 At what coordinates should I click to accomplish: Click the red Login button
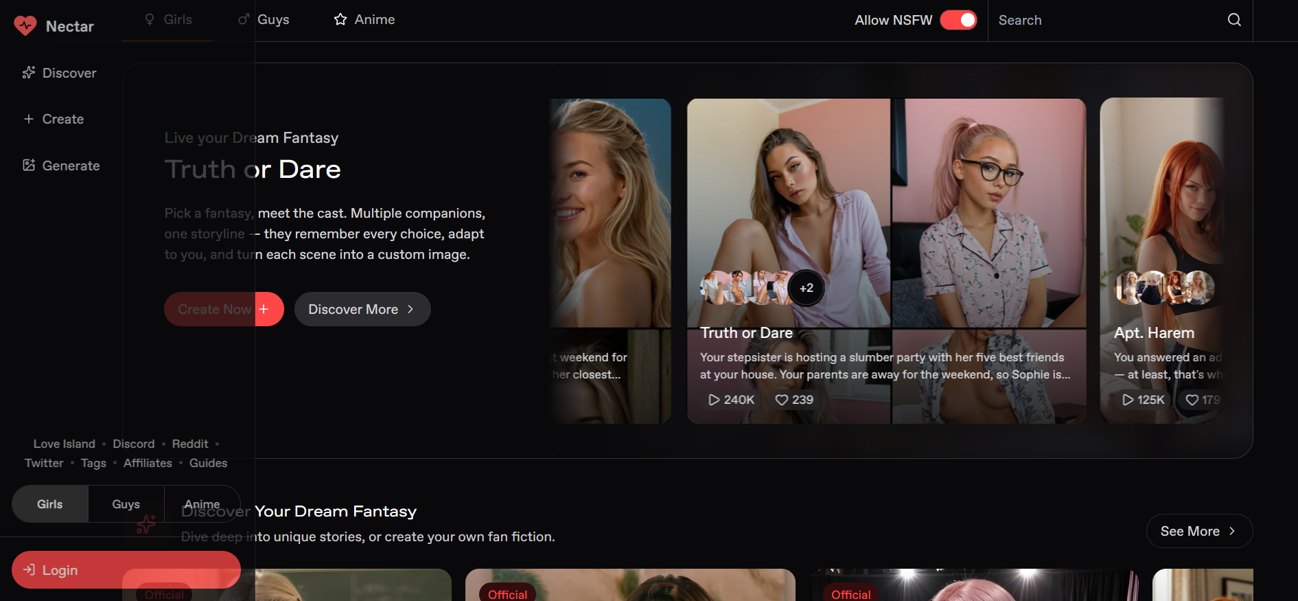(x=126, y=570)
